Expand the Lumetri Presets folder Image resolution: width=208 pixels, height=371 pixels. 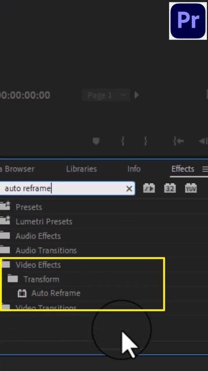click(x=44, y=221)
